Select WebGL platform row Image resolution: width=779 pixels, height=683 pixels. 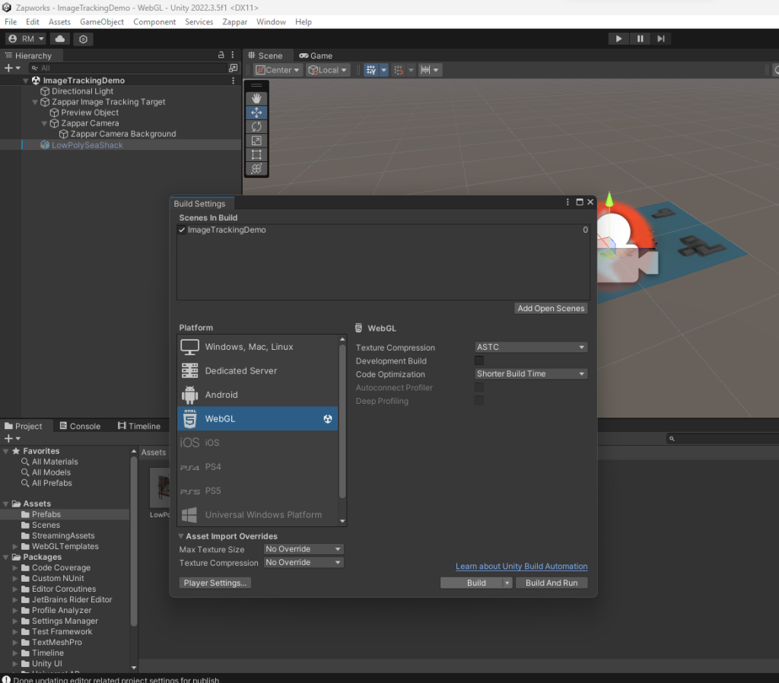click(x=257, y=419)
